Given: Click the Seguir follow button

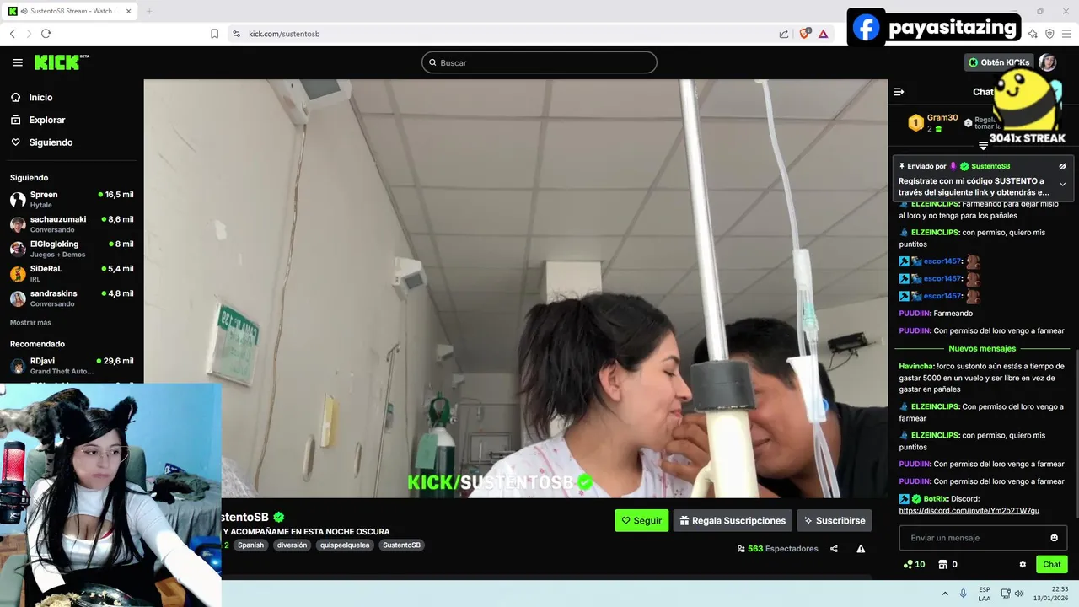Looking at the screenshot, I should pos(641,520).
